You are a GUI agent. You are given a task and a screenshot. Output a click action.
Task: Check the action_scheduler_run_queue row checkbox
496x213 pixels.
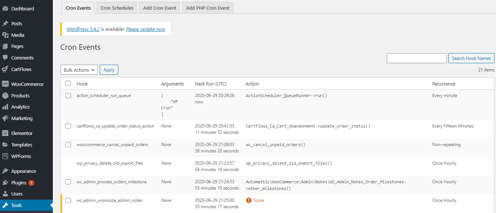click(68, 96)
